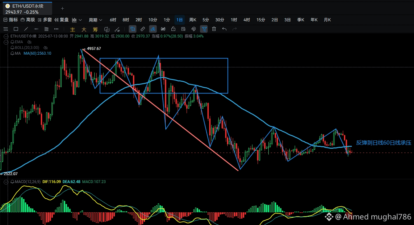
Task: Redo the last drawing action
Action: click(x=234, y=29)
